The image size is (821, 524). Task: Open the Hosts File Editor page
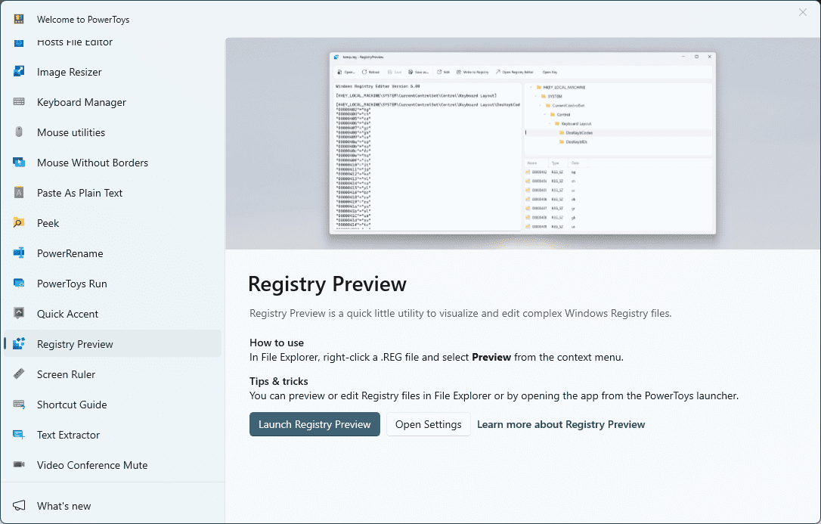[112, 43]
